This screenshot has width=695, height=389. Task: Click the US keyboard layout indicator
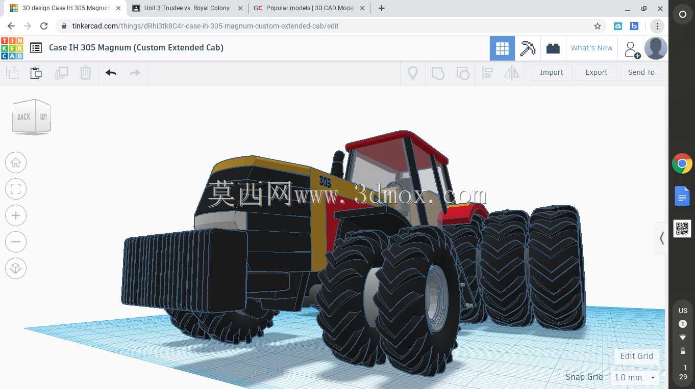pyautogui.click(x=683, y=311)
